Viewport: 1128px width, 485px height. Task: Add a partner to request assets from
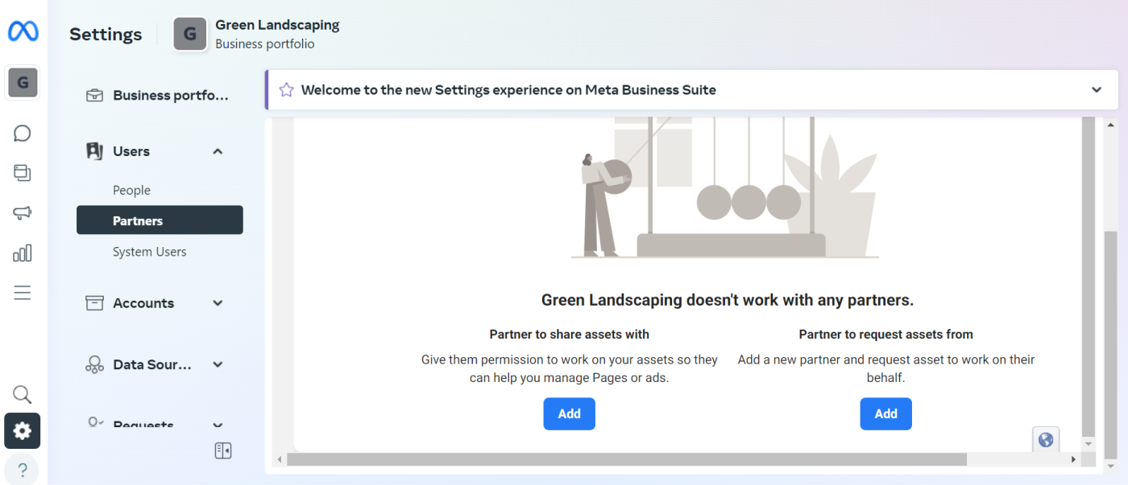point(885,413)
